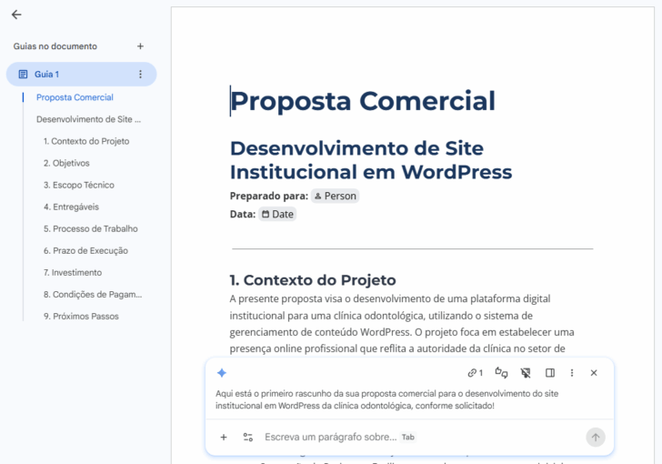Click the 1. Contexto do Projeto heading
662x464 pixels.
[313, 280]
